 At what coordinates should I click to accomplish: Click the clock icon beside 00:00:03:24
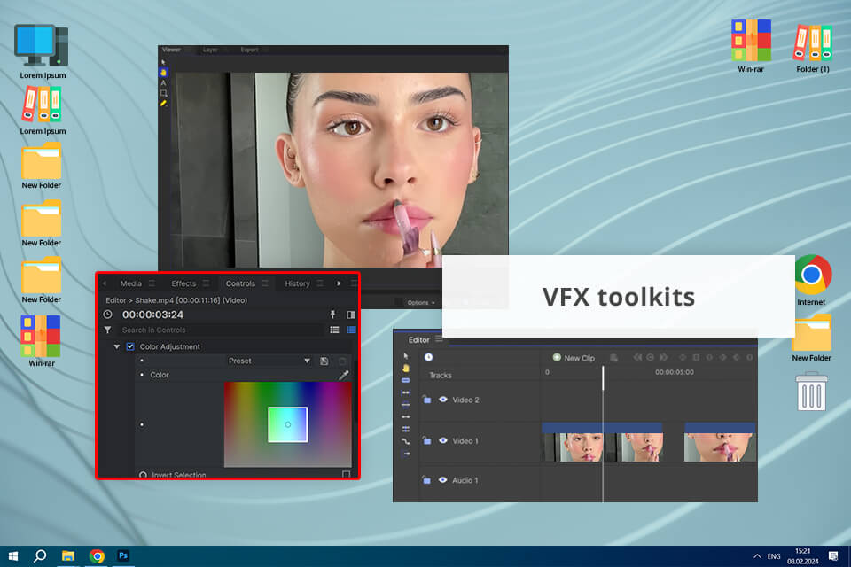pos(107,315)
